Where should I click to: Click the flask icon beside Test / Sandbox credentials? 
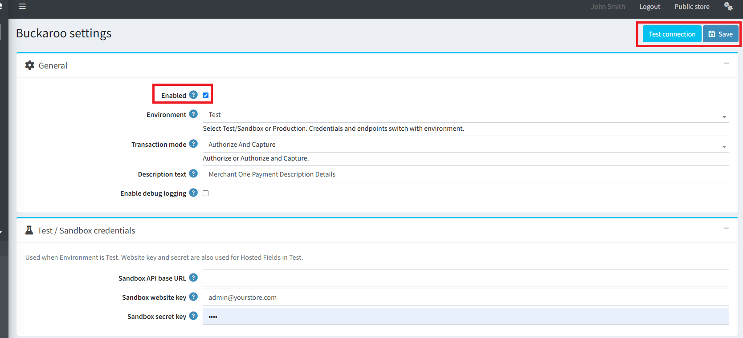pyautogui.click(x=29, y=230)
